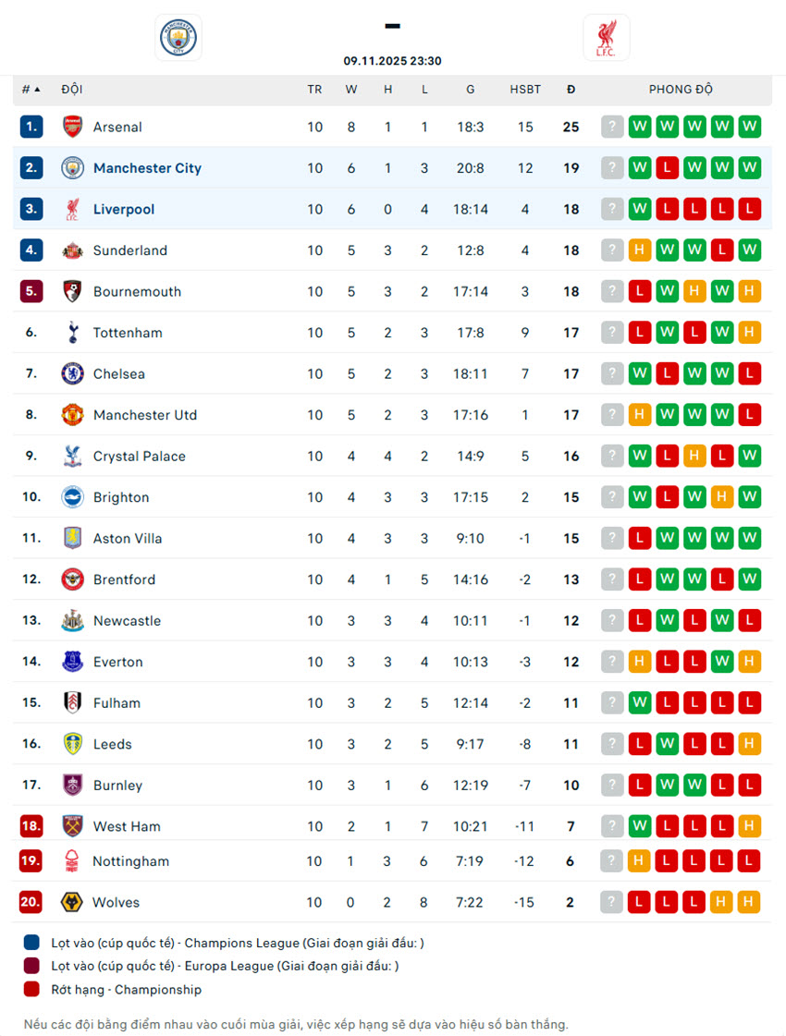Click Bournemouth's middle orange H form badge

[x=694, y=291]
